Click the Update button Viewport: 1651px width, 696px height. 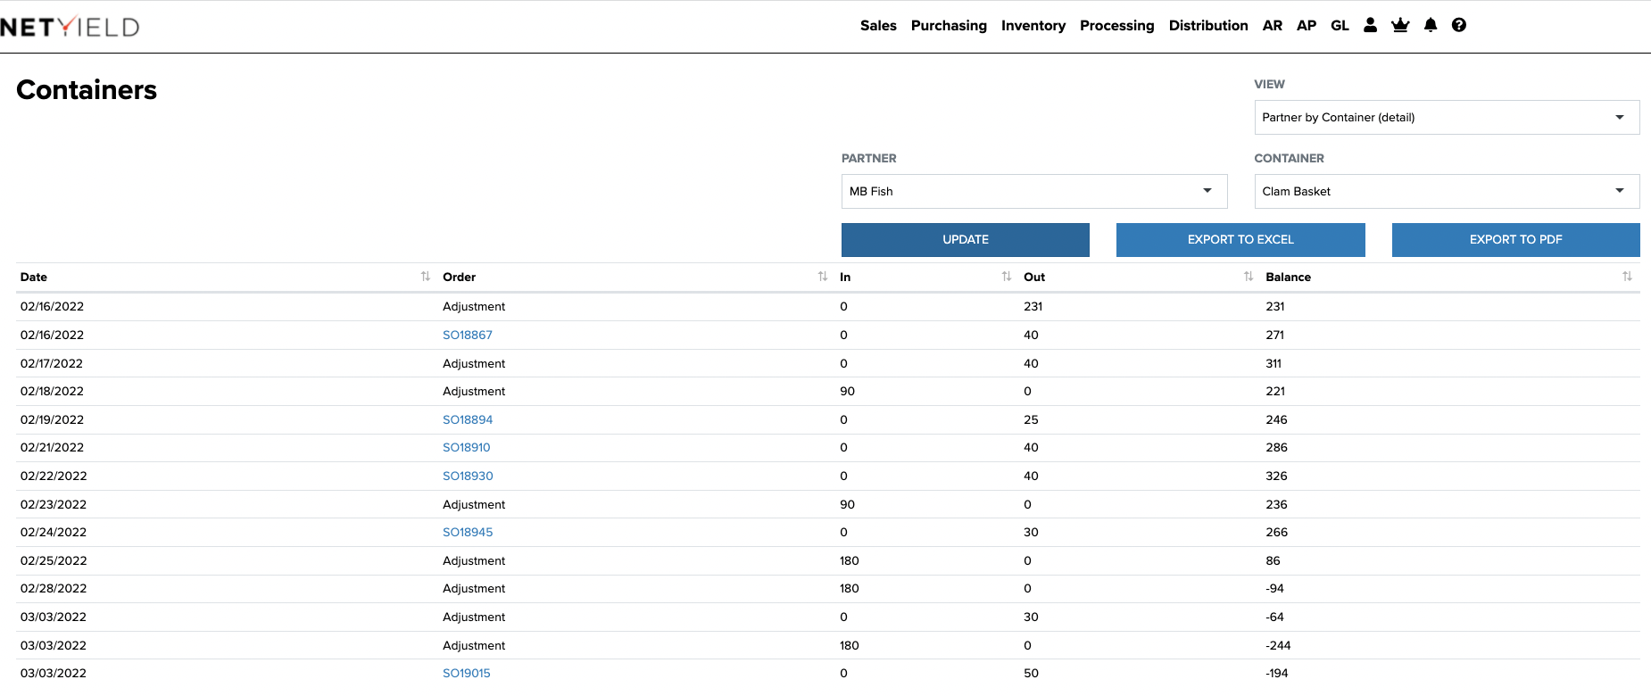966,239
